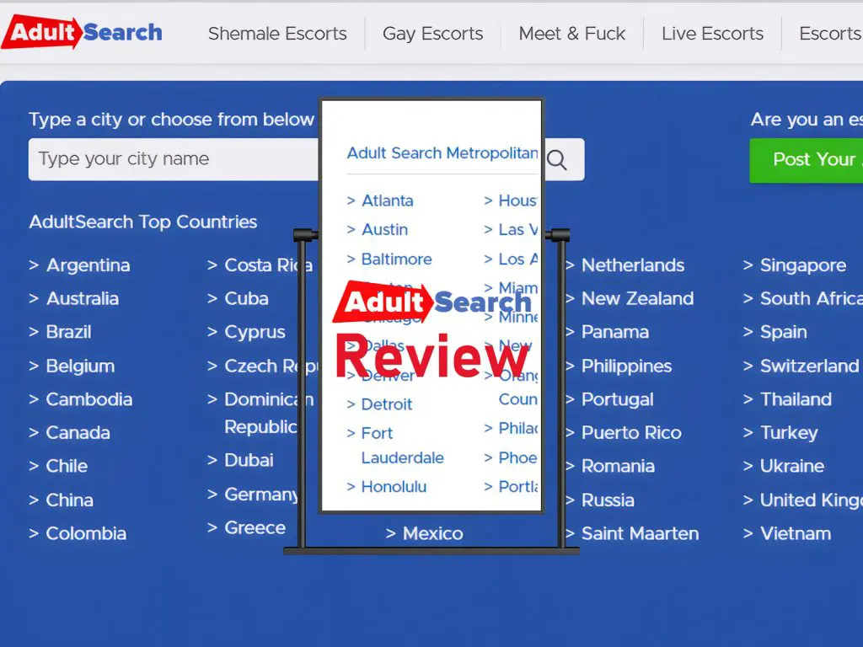Click the Dubai link
The width and height of the screenshot is (863, 647).
point(249,460)
